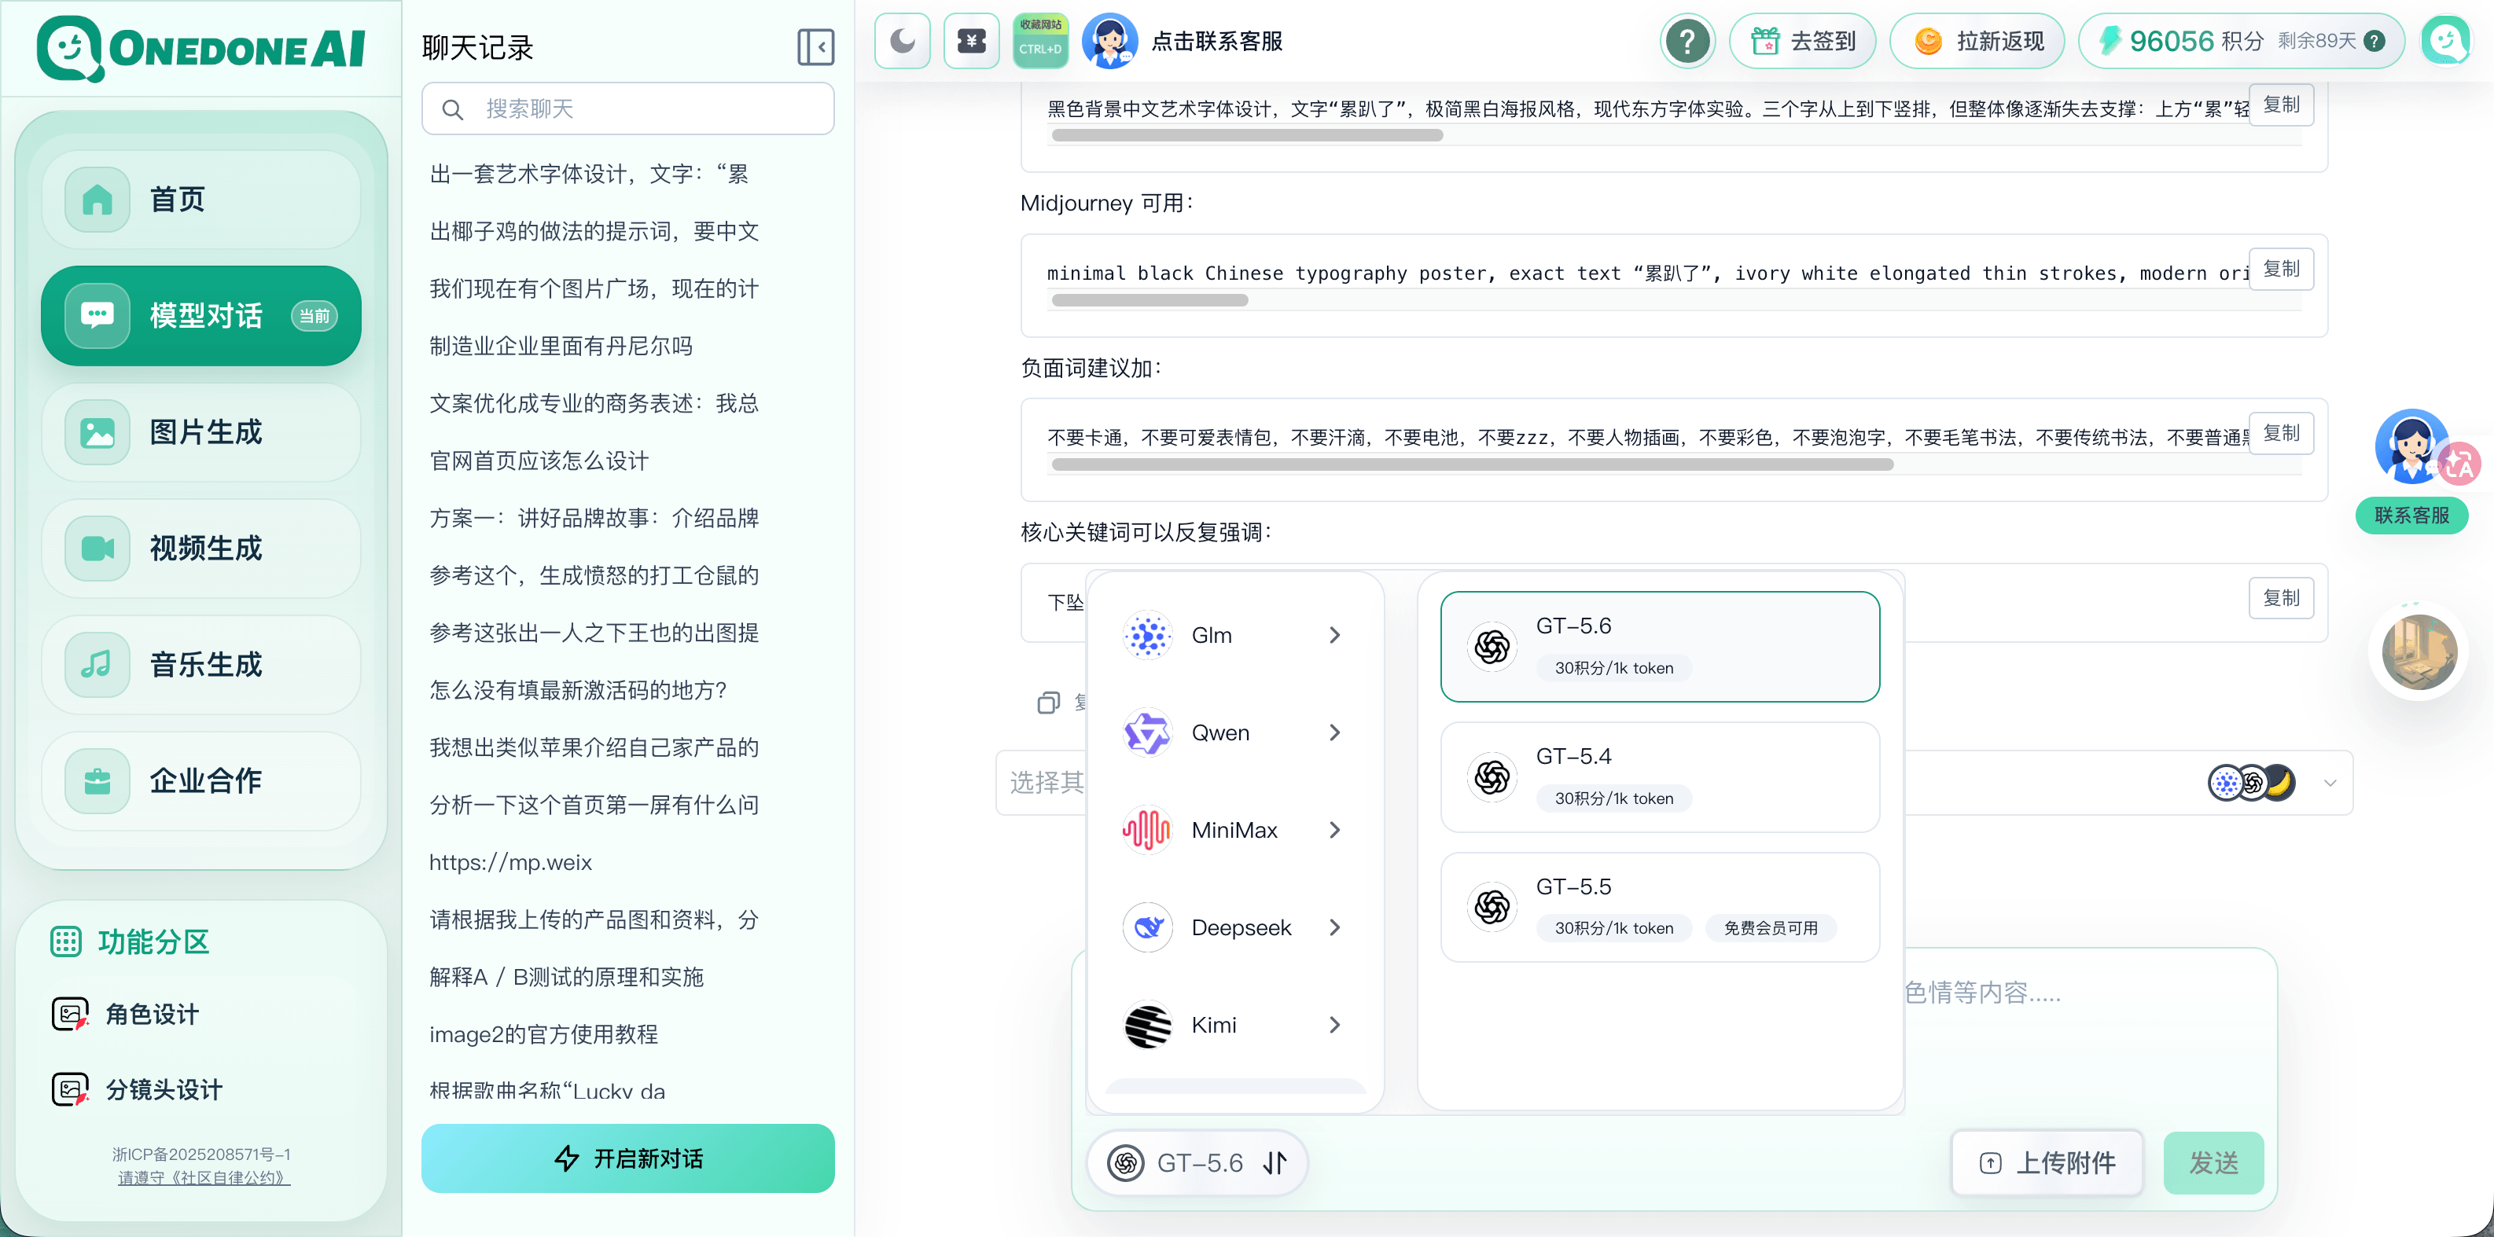Toggle dark mode with the moon icon

[901, 41]
